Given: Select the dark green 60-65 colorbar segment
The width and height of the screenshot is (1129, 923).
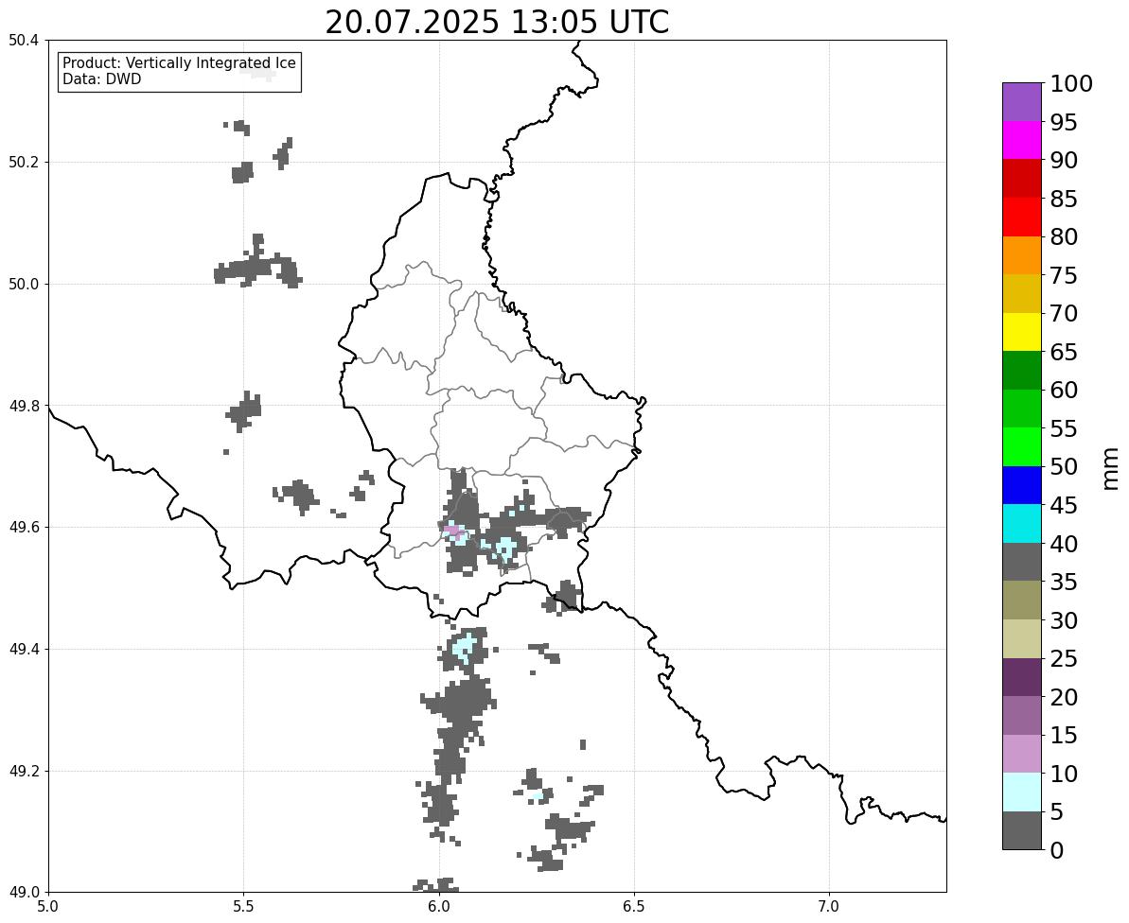Looking at the screenshot, I should pos(1022,371).
